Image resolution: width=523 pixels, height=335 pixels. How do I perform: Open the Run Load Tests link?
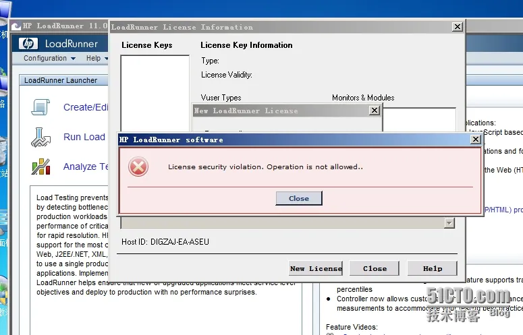click(84, 137)
